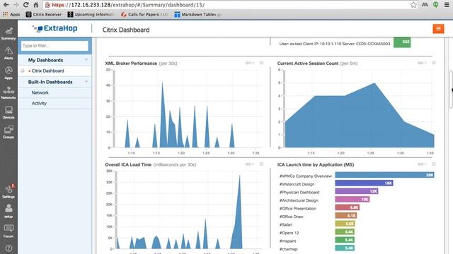Screen dimensions: 453x254
Task: Click ICA Launch time link options icon
Action: (x=422, y=164)
